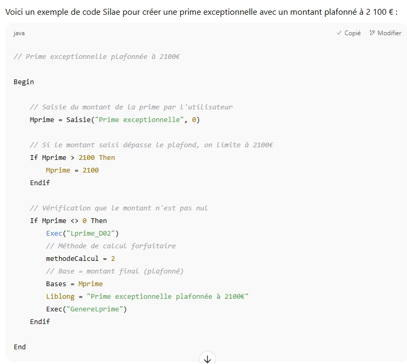Click the If Mprime <> 0 Then line
Screen dimensions: 407x364
click(x=68, y=220)
